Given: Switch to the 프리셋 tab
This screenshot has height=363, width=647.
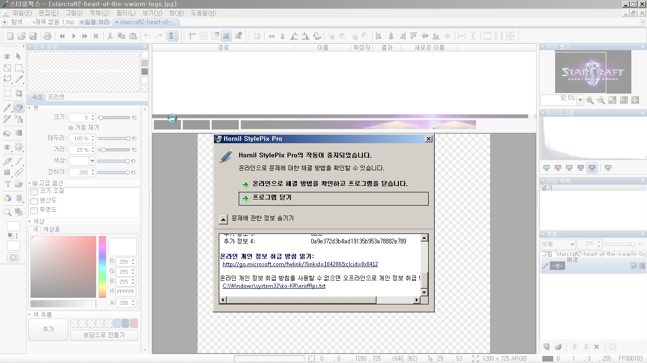Looking at the screenshot, I should tap(56, 97).
